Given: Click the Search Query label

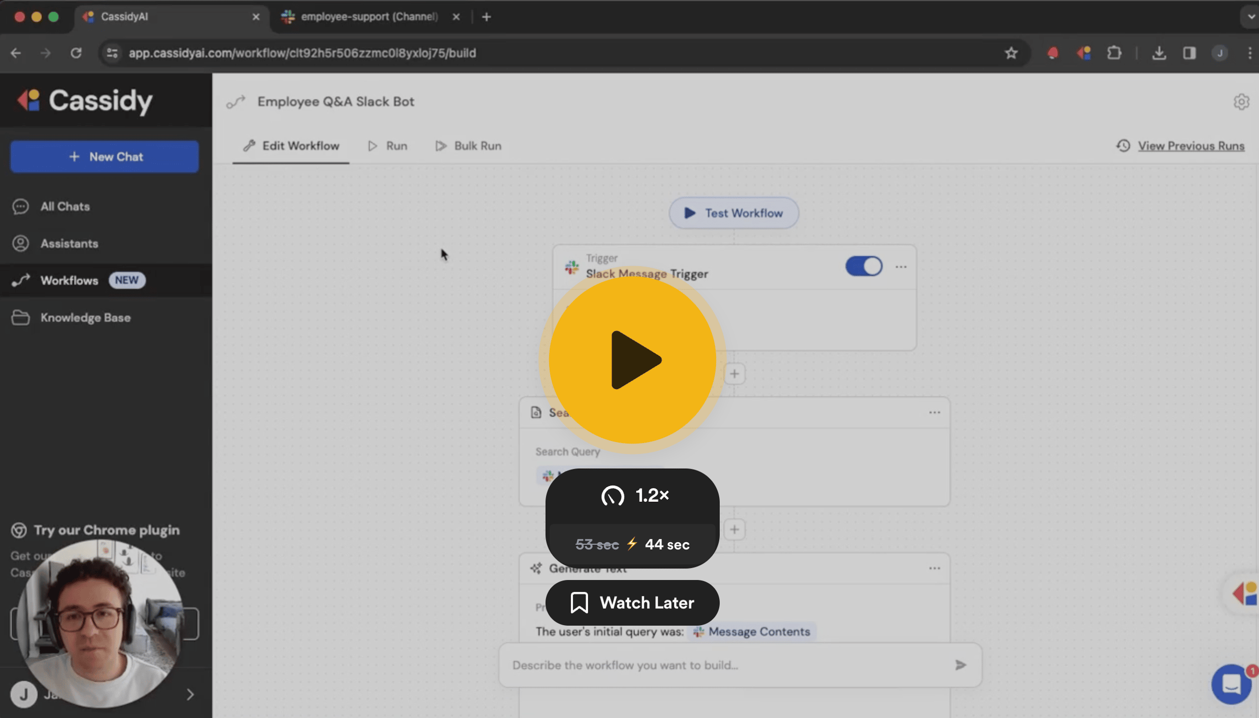Looking at the screenshot, I should [x=568, y=452].
